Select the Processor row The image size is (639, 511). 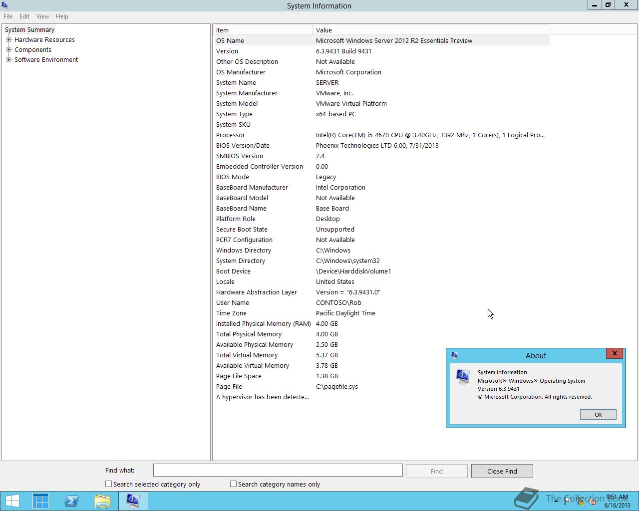point(382,135)
